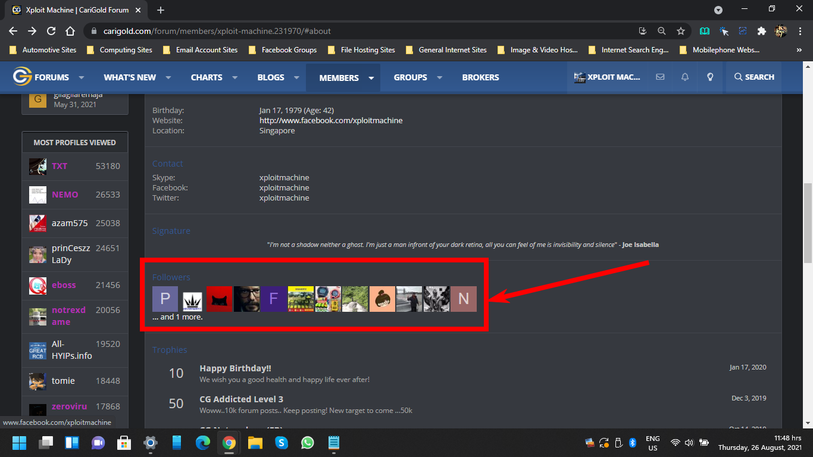Click the blue cursor click extension icon
The image size is (813, 457).
[x=724, y=31]
